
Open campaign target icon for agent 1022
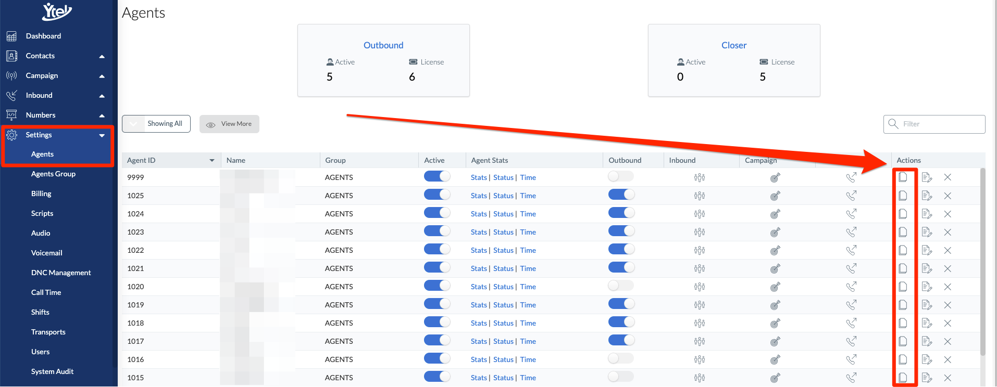tap(775, 250)
